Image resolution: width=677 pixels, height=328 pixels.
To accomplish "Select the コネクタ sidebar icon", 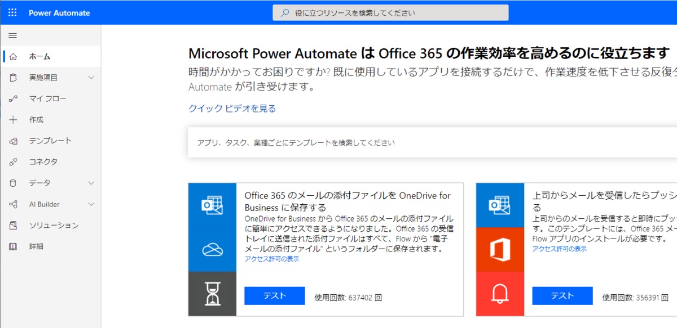I will click(x=13, y=161).
